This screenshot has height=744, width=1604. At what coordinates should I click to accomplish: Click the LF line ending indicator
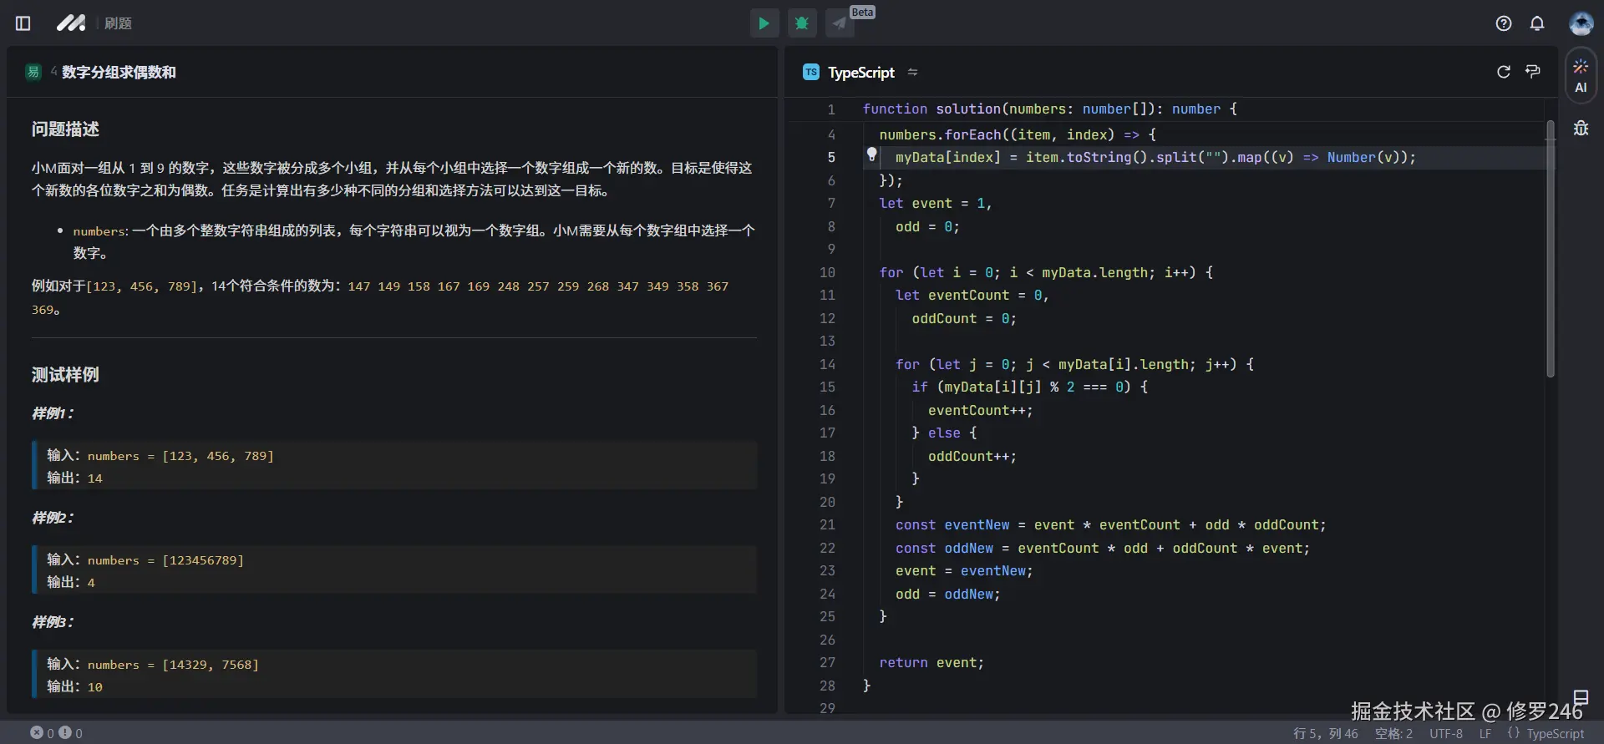click(x=1485, y=733)
